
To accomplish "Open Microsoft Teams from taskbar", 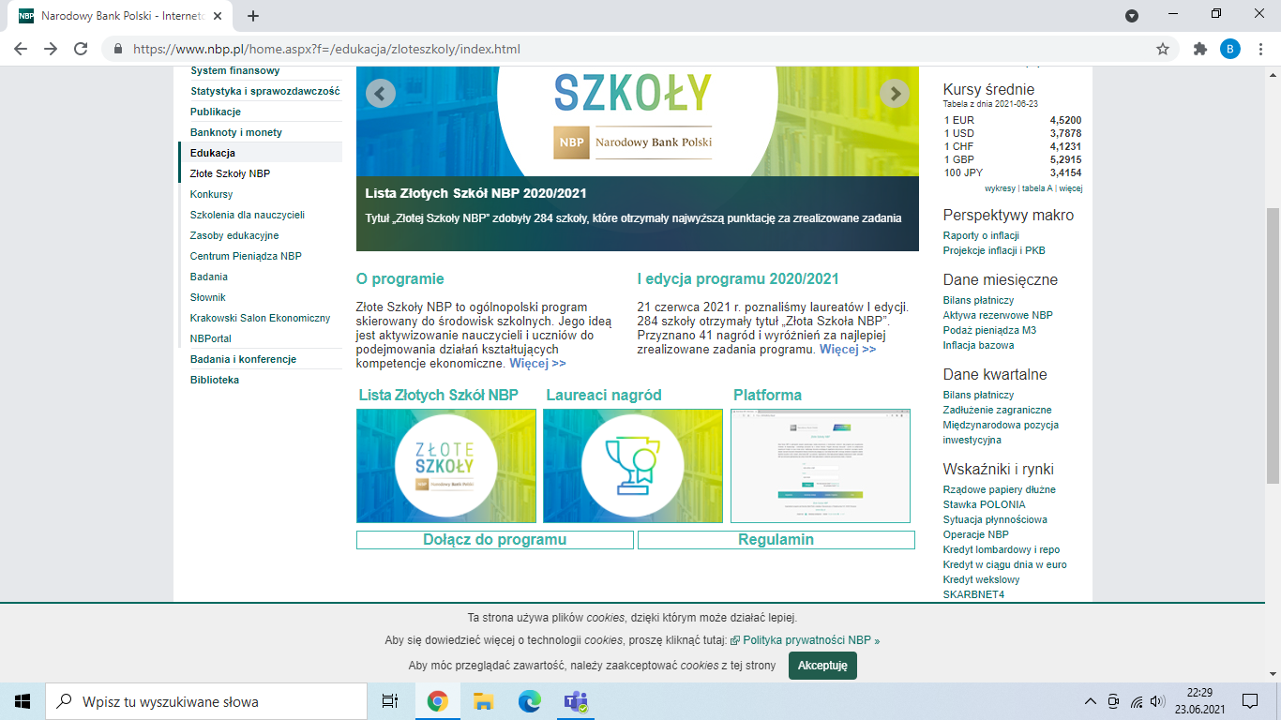I will 575,701.
